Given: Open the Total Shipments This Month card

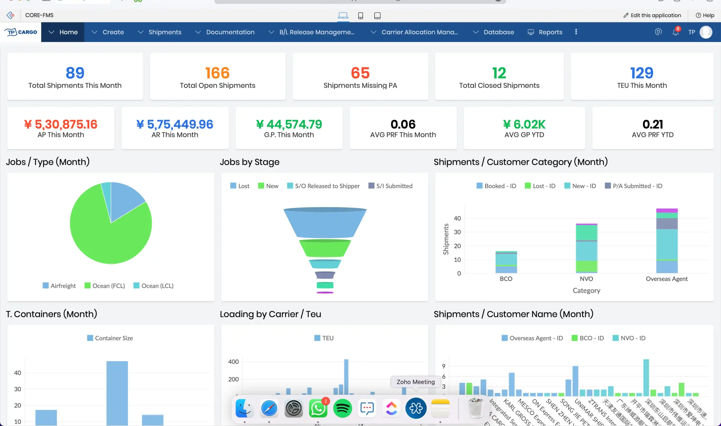Looking at the screenshot, I should (x=75, y=76).
